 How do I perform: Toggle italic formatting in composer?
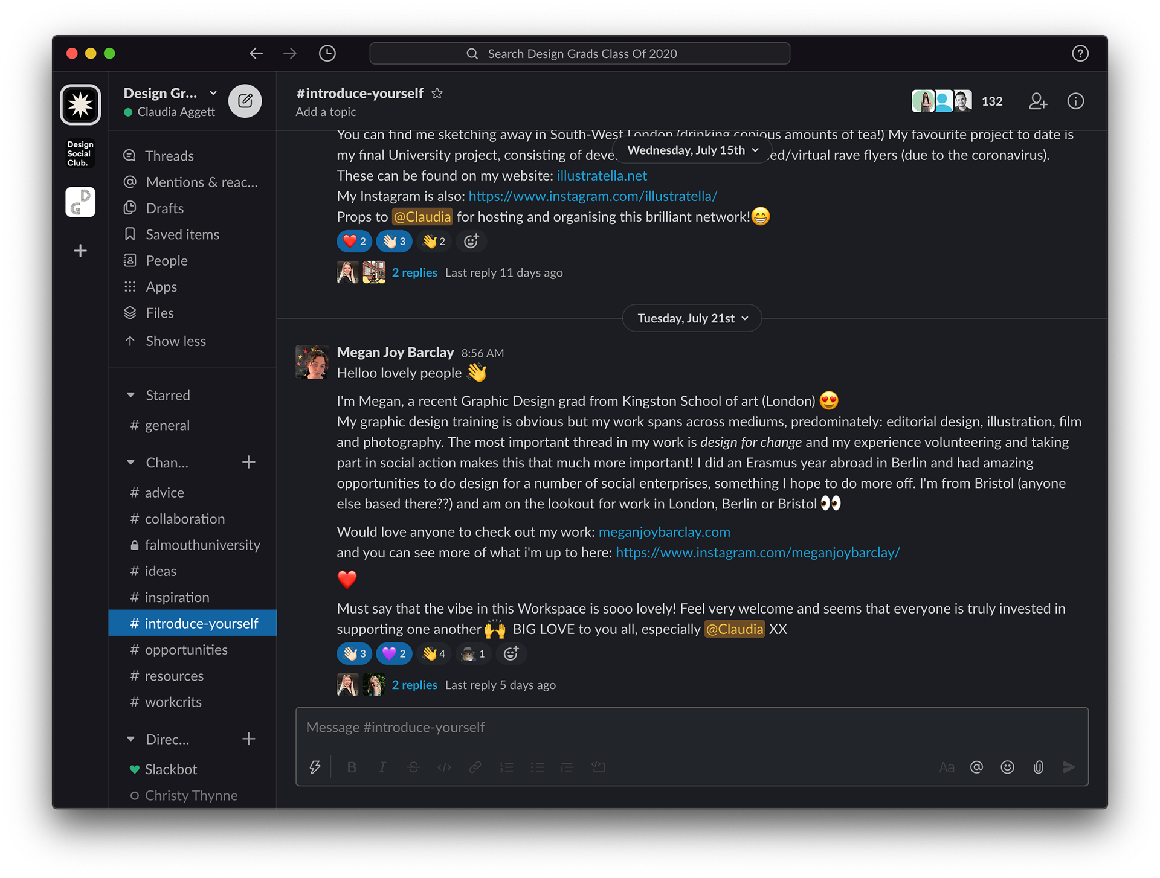(x=382, y=767)
